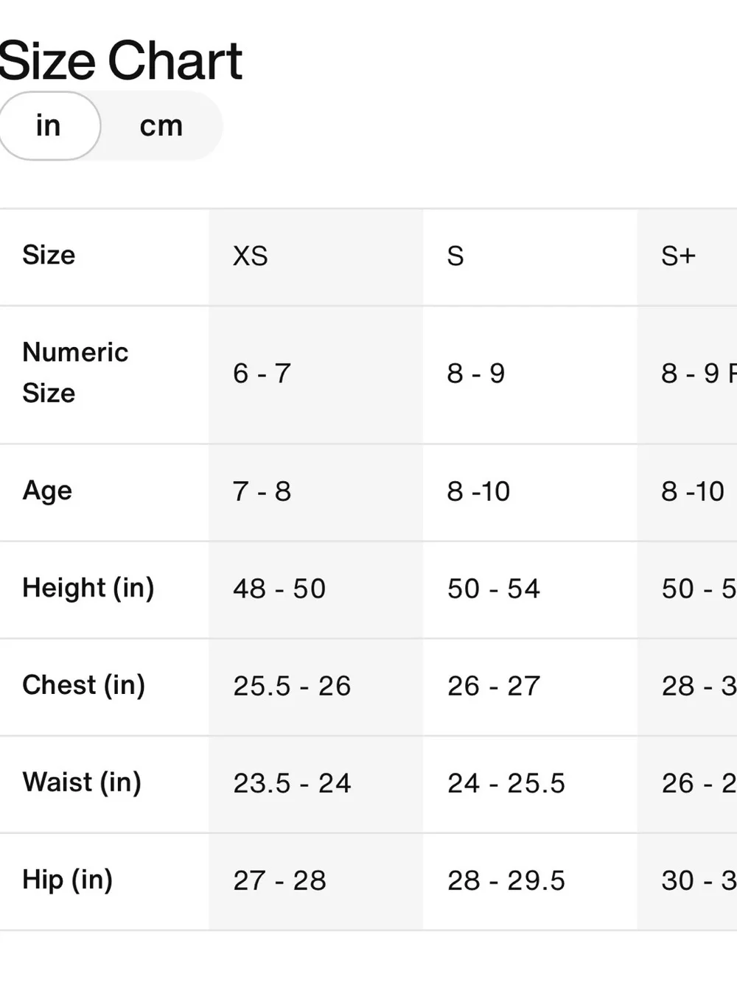Switch units to cm
Image resolution: width=737 pixels, height=982 pixels.
coord(161,126)
